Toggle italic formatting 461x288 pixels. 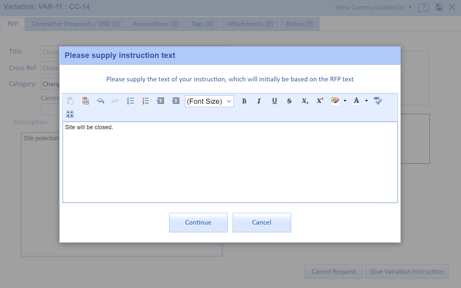(x=259, y=101)
